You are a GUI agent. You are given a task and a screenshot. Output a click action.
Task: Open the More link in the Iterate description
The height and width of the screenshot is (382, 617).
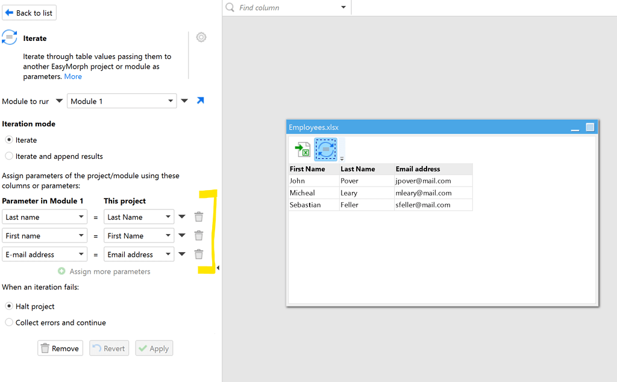[x=72, y=76]
